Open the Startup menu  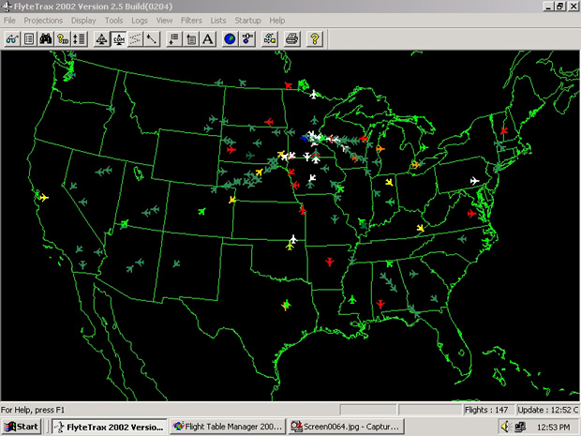[x=247, y=21]
